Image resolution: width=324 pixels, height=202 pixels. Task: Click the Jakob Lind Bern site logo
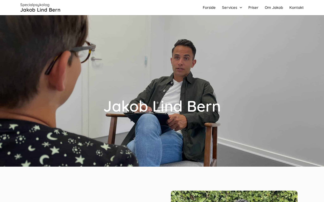pos(40,10)
